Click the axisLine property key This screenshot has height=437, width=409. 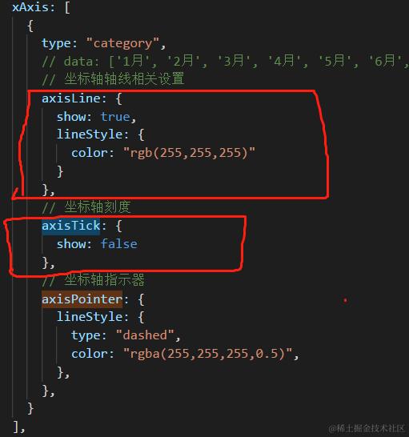click(70, 98)
